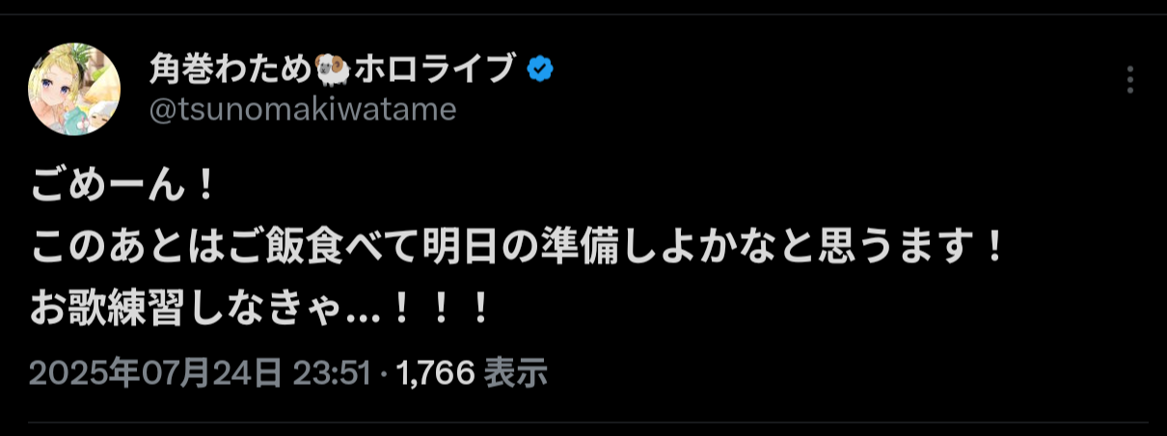Click the tweet line starting このあとはご飯食べて
The height and width of the screenshot is (436, 1167).
(519, 250)
